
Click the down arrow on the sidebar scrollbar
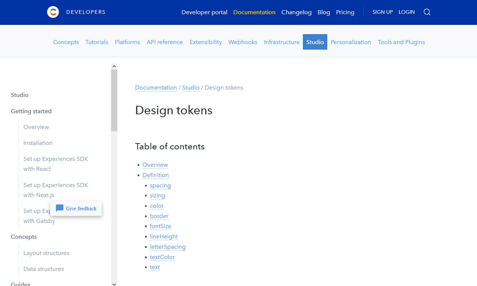[x=114, y=283]
